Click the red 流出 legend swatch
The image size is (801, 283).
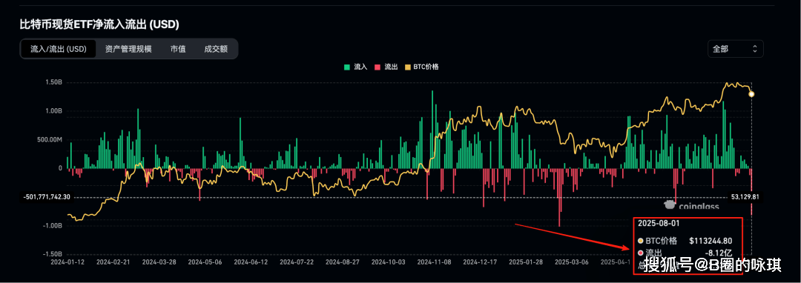(378, 67)
